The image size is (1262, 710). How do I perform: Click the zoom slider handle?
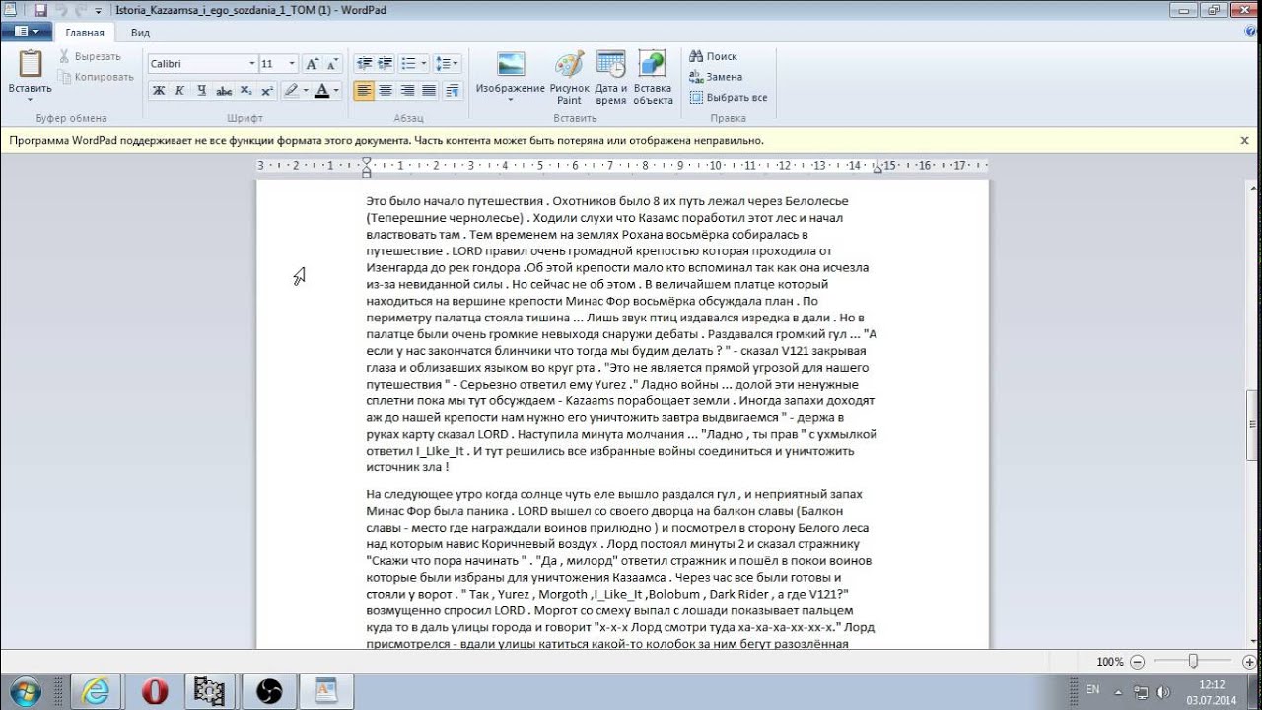[x=1193, y=661]
